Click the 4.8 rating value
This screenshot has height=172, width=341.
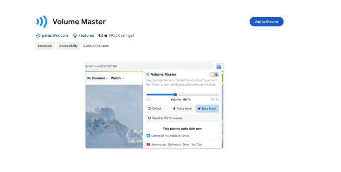101,35
